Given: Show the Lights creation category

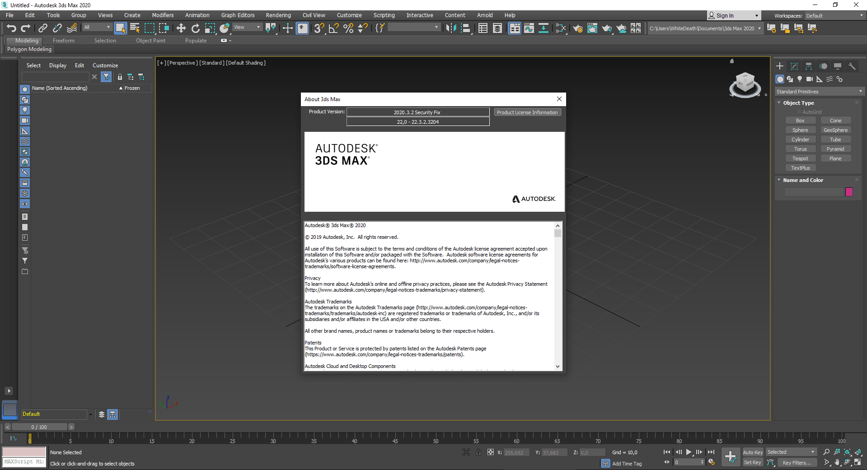Looking at the screenshot, I should 800,79.
